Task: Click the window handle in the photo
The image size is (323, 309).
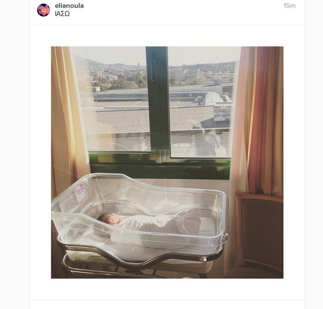Action: click(154, 66)
